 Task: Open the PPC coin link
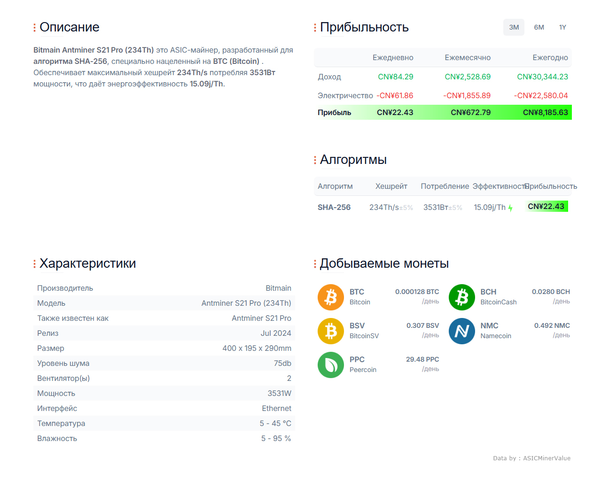point(357,359)
